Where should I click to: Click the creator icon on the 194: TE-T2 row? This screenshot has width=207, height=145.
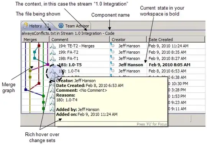coord(112,45)
